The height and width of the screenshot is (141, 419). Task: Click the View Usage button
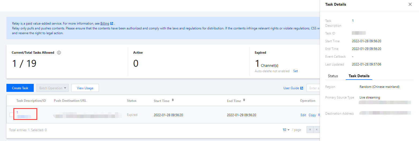[85, 88]
